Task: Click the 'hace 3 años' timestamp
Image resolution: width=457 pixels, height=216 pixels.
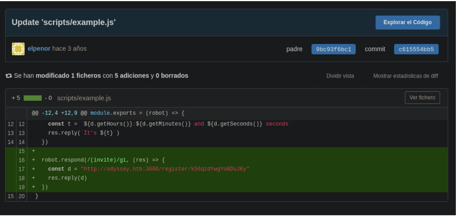Action: [69, 49]
